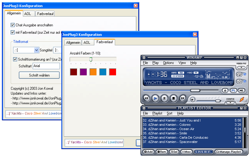Screen dimensions: 251x158
Task: Expand the VIDEO/VIS drawer arrow
Action: tap(242, 68)
